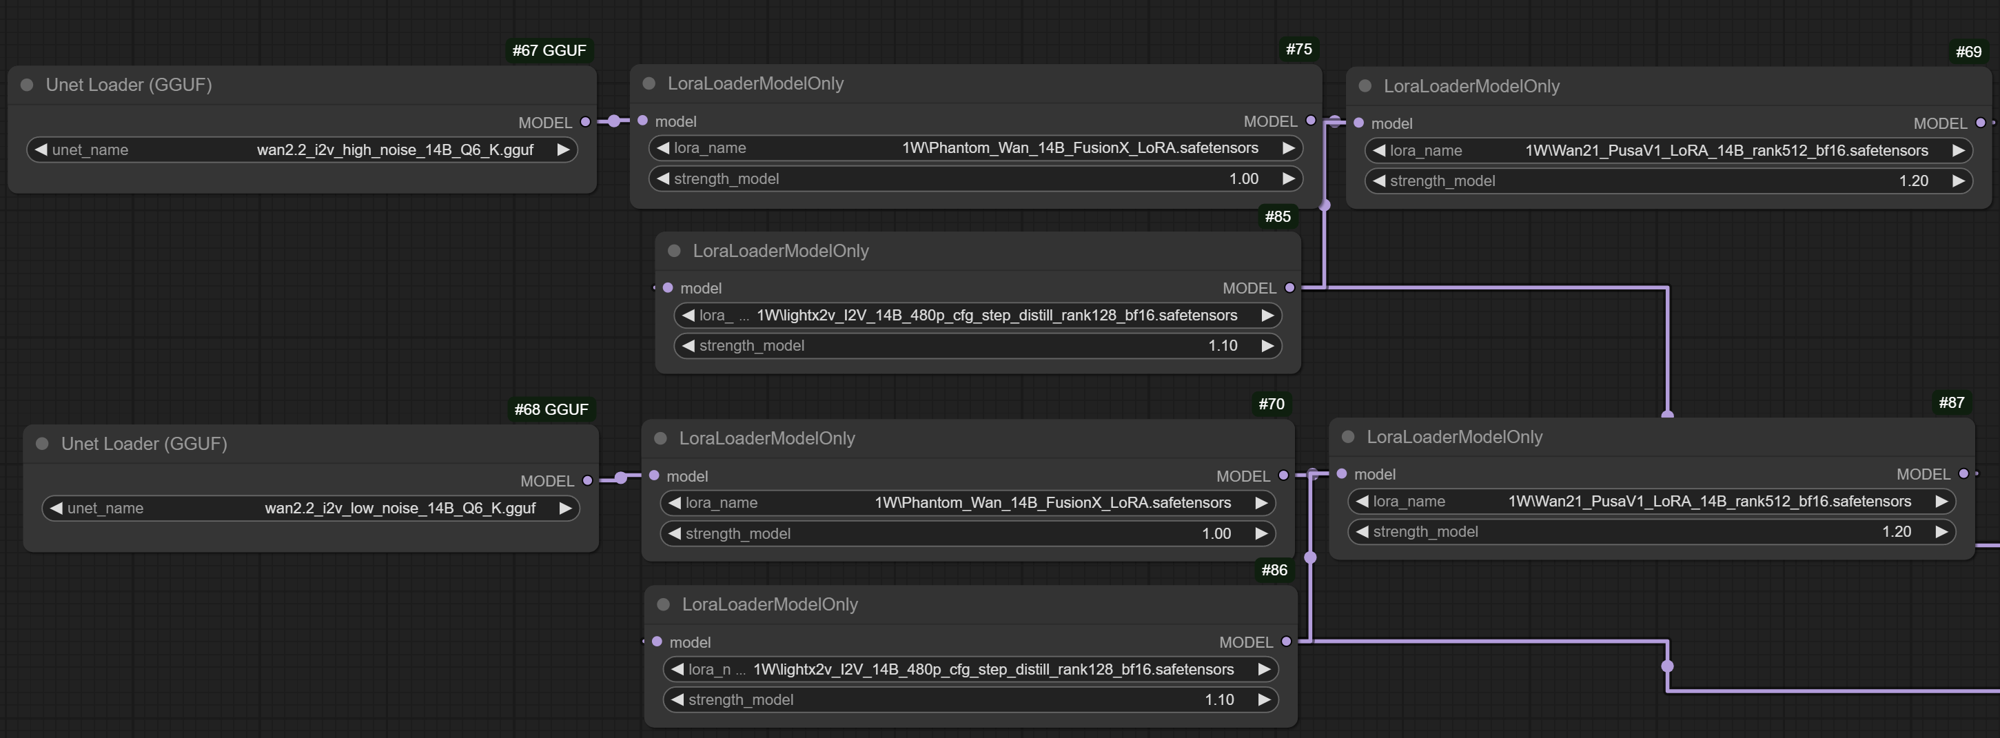Screen dimensions: 2000x738
Task: Previous lora_name arrow in node #75
Action: [x=663, y=147]
